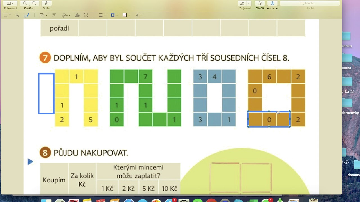360x202 pixels.
Task: Expand the Signature dropdown arrow
Action: (x=69, y=15)
